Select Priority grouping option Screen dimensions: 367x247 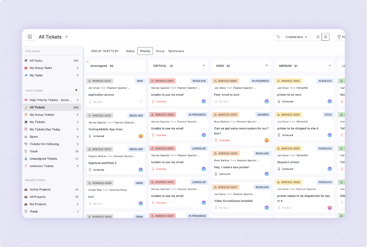coord(145,51)
